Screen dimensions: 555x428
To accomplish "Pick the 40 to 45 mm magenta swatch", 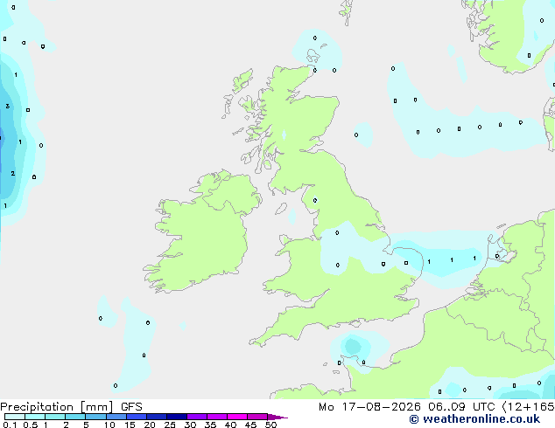I will (237, 417).
